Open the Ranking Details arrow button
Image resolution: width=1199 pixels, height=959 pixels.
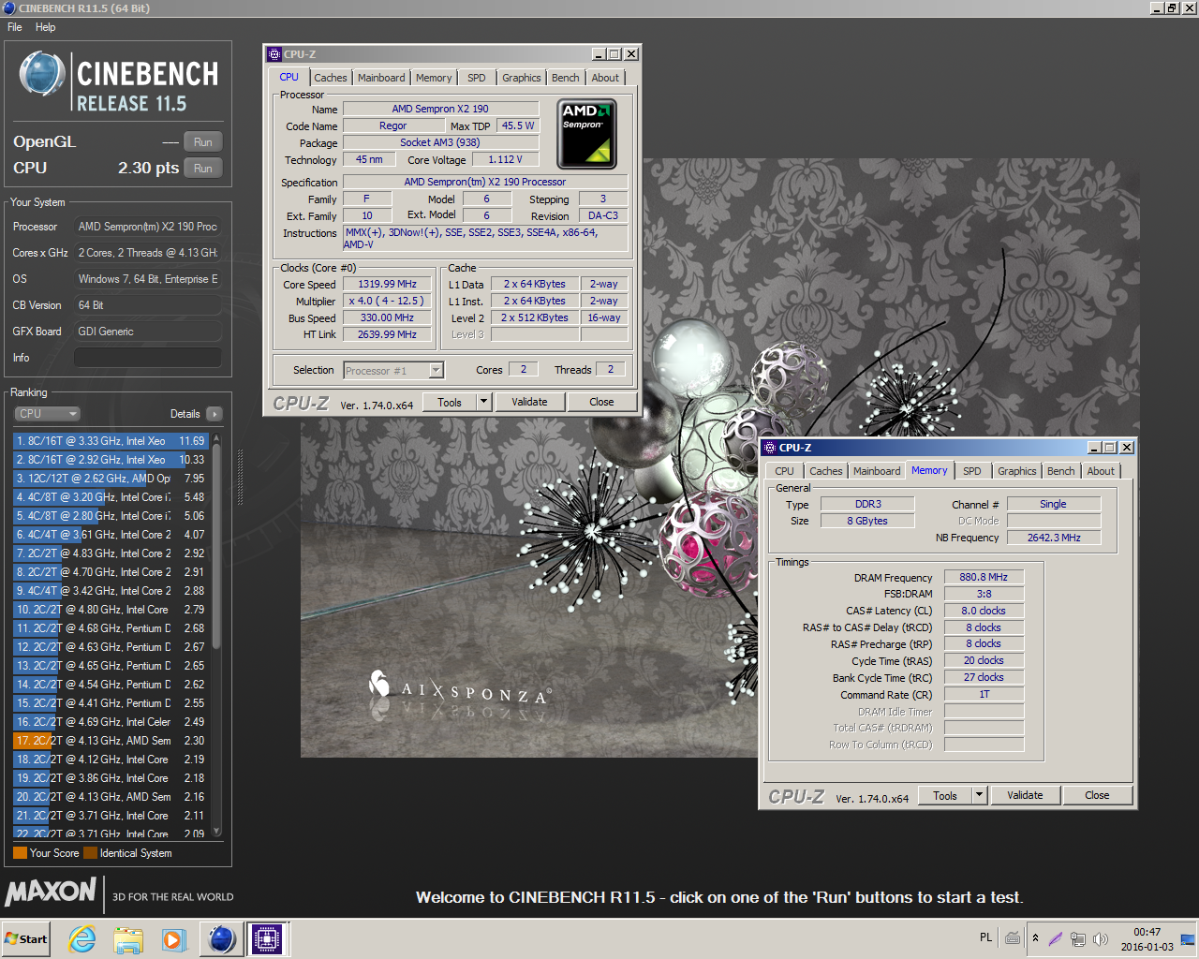pos(215,414)
